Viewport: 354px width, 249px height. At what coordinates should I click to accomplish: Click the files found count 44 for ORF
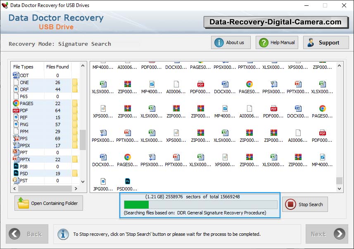[58, 89]
